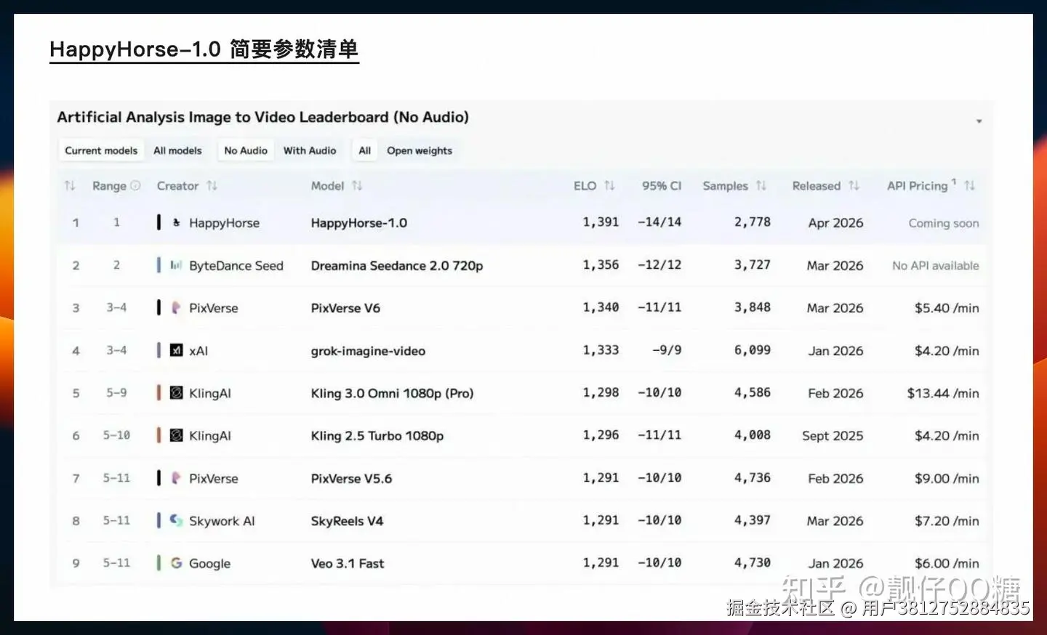Click the Sept 2025 release date
This screenshot has width=1047, height=635.
833,436
